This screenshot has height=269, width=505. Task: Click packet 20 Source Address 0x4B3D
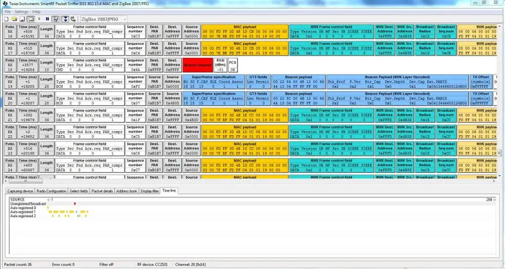[x=172, y=99]
